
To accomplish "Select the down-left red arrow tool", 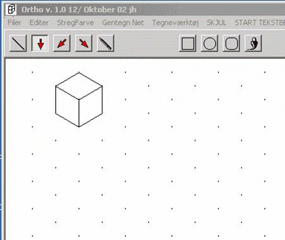I will (62, 44).
